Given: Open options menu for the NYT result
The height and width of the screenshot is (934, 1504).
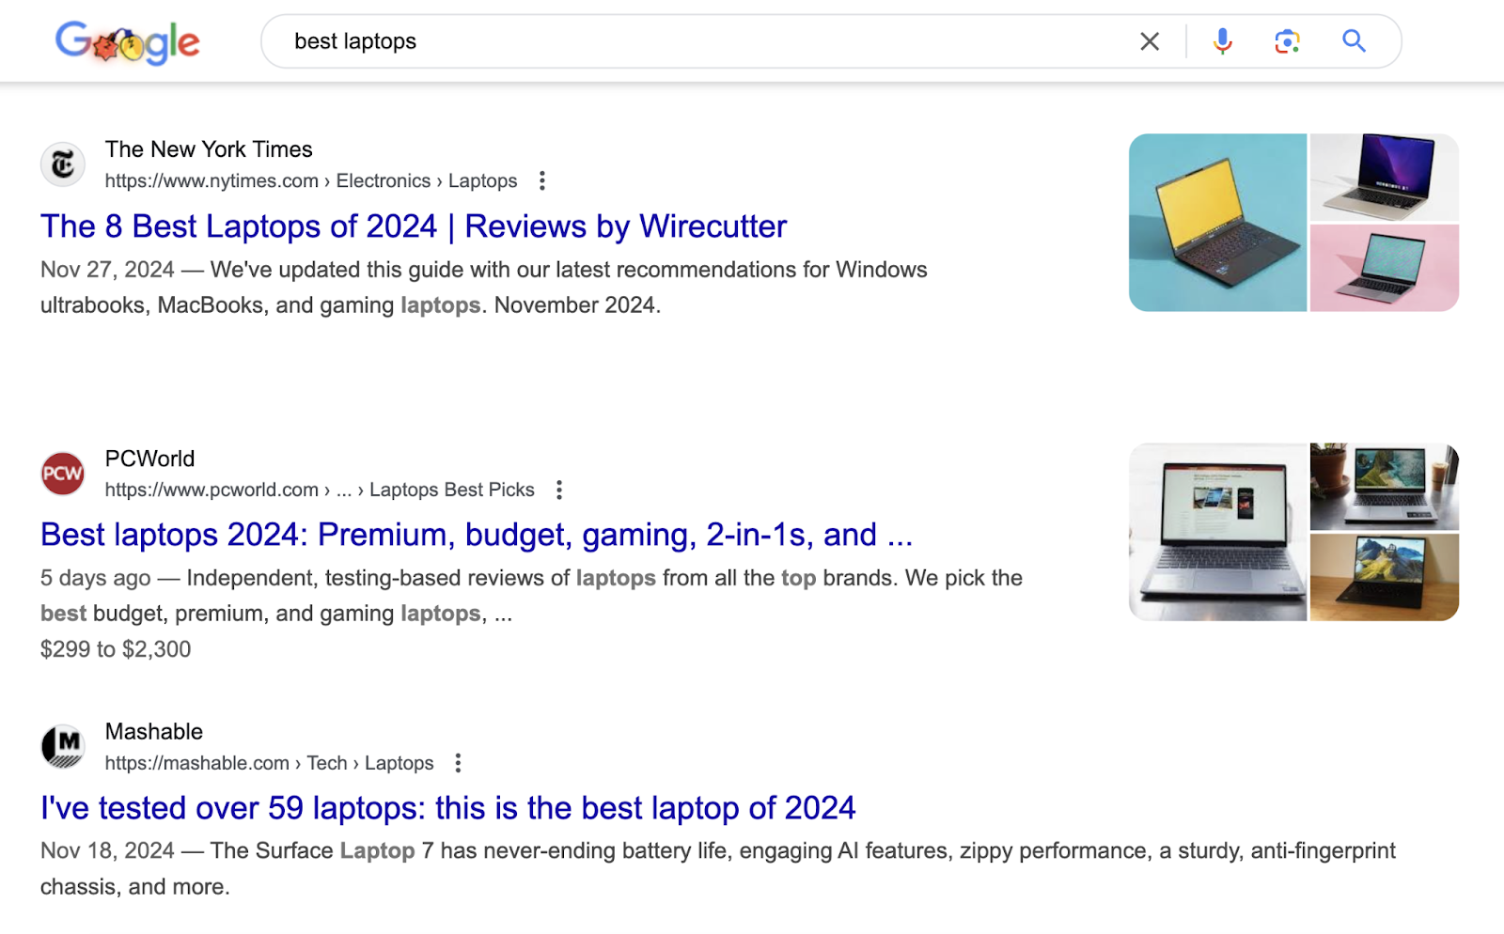Looking at the screenshot, I should click(x=543, y=180).
